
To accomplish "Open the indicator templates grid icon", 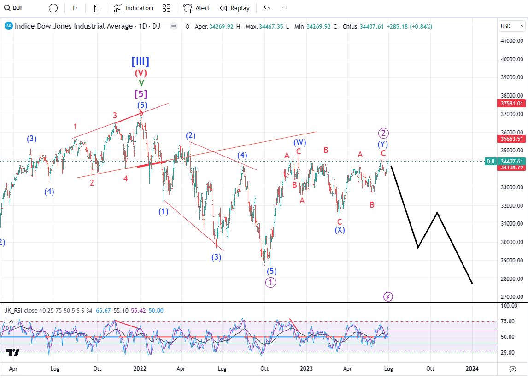I will click(166, 8).
